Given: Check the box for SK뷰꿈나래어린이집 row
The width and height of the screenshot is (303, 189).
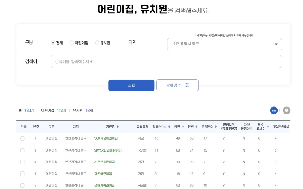Looking at the screenshot, I should point(22,150).
